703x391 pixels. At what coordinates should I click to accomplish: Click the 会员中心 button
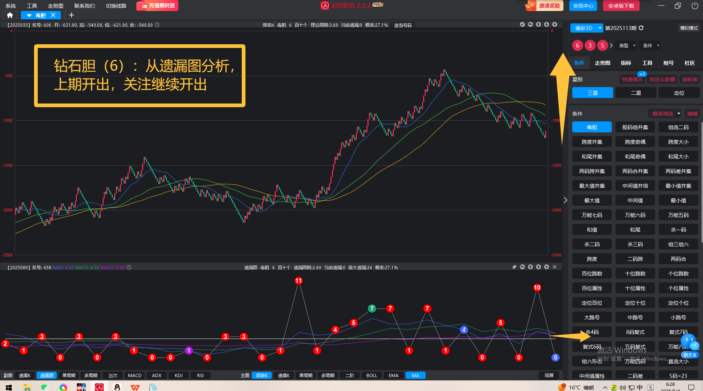(583, 5)
